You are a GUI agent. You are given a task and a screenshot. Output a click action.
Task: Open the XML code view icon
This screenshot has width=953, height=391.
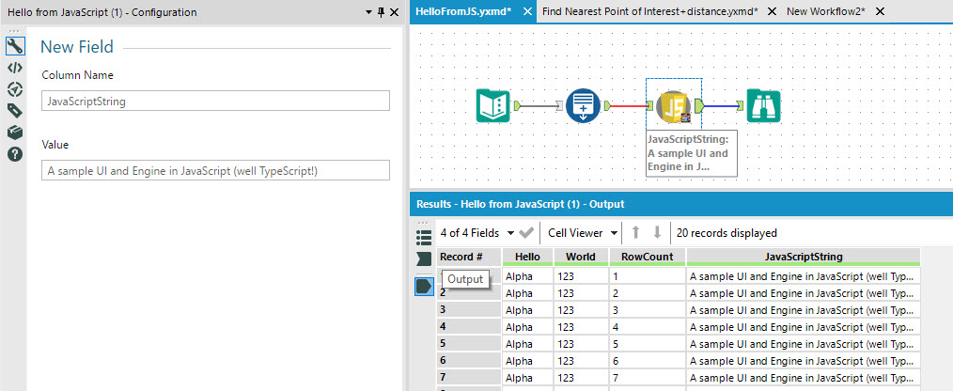[x=15, y=68]
